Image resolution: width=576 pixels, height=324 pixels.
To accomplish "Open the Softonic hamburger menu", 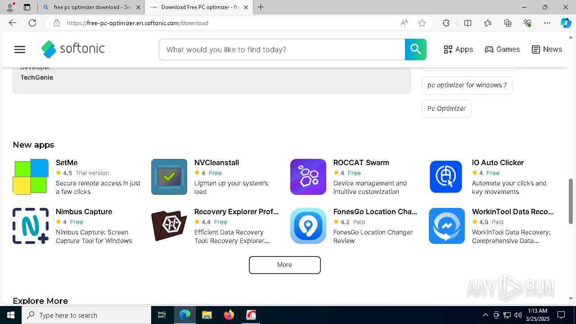I will pos(20,49).
